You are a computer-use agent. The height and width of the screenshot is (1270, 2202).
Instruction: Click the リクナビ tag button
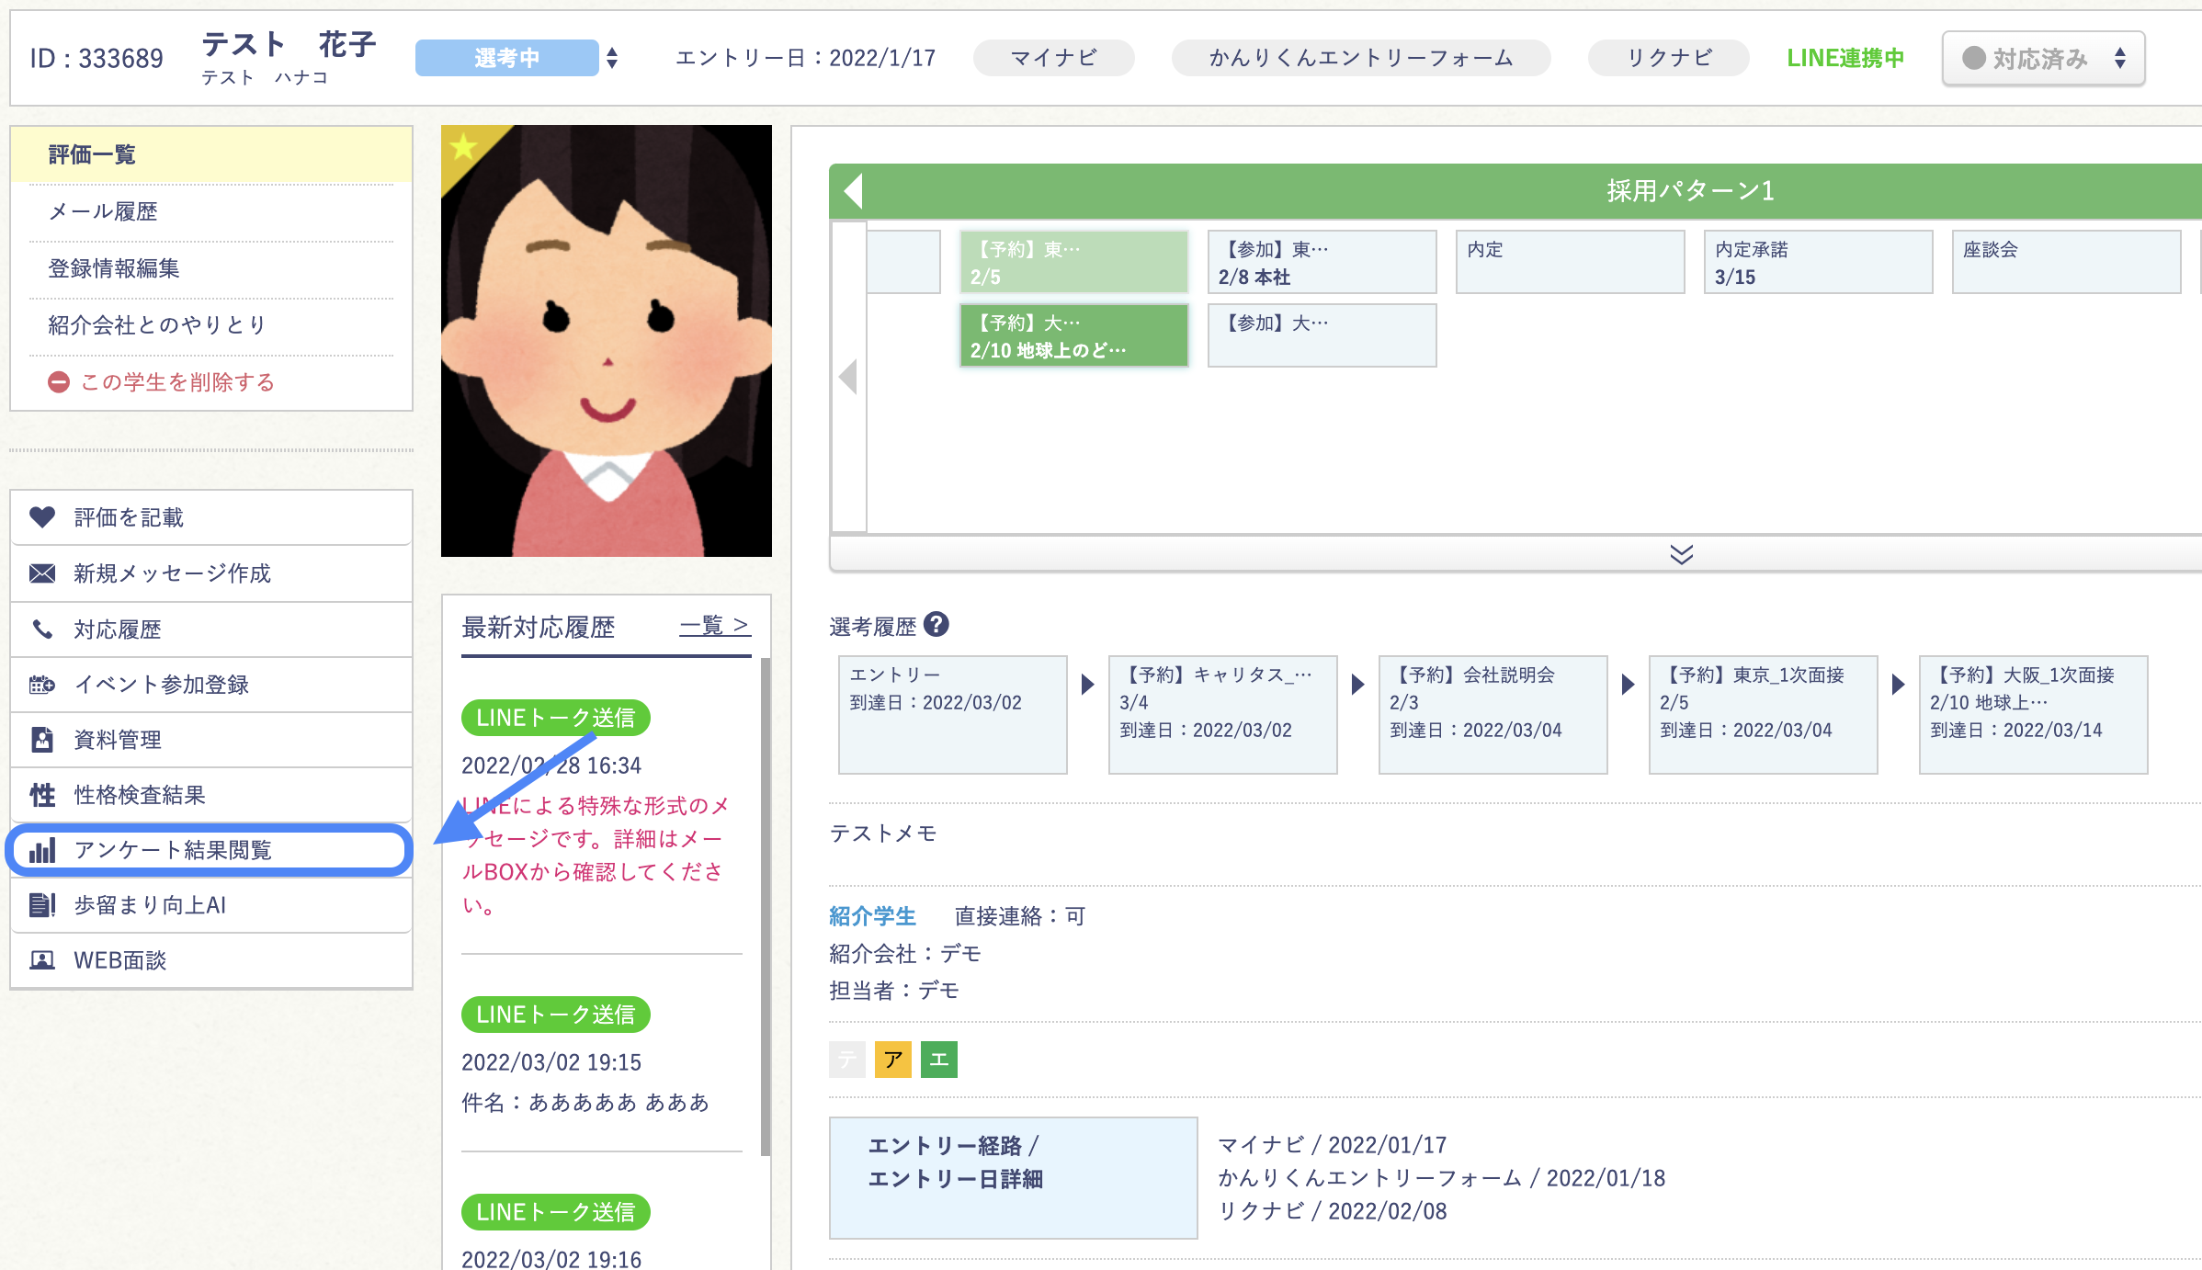click(x=1668, y=58)
